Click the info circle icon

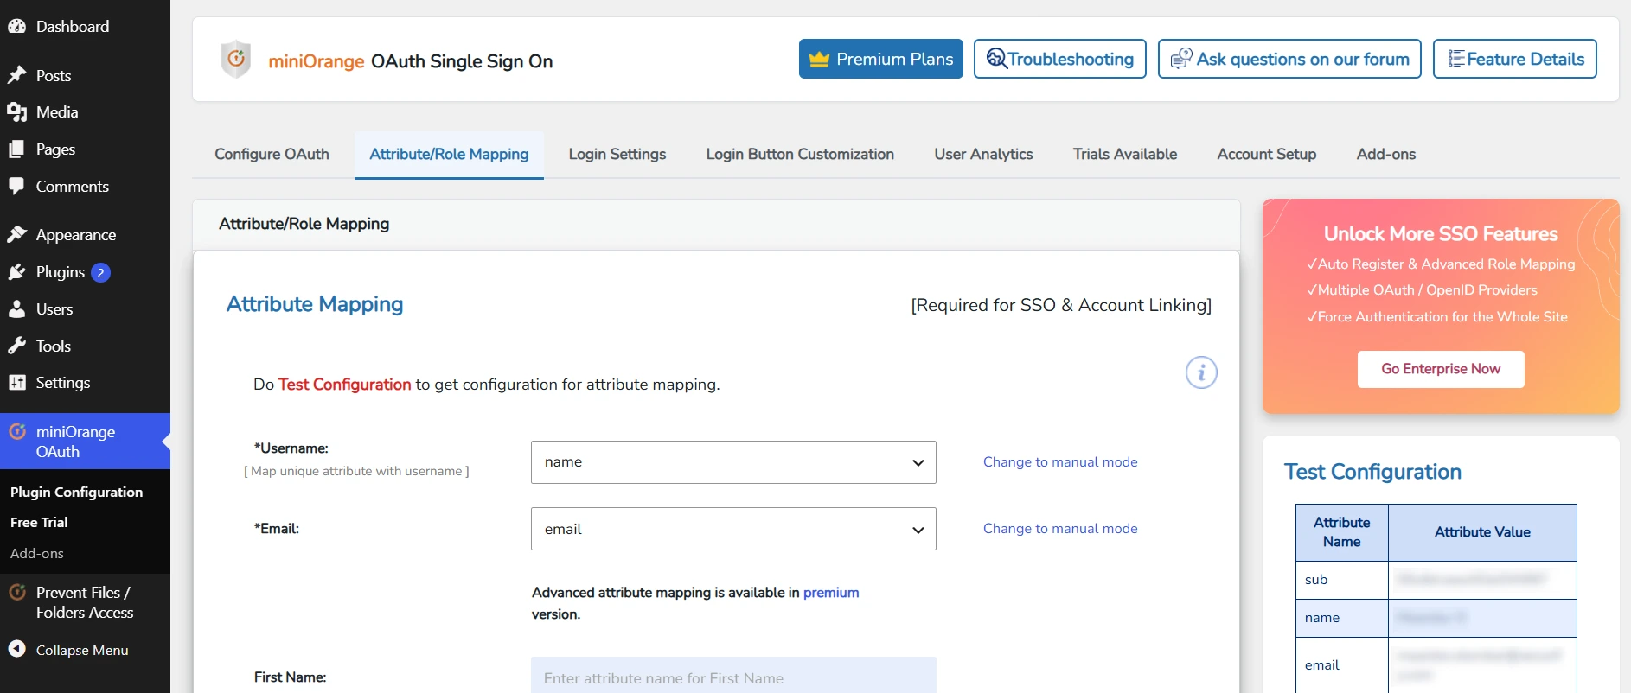[x=1201, y=372]
